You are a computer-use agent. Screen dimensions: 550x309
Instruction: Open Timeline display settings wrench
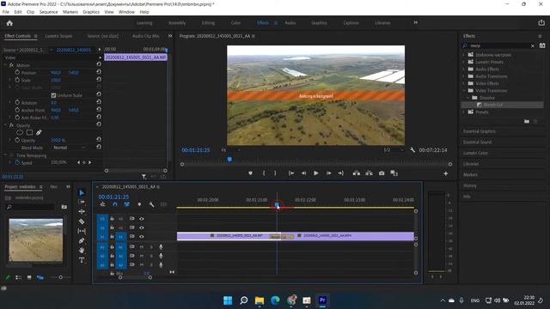(x=151, y=204)
